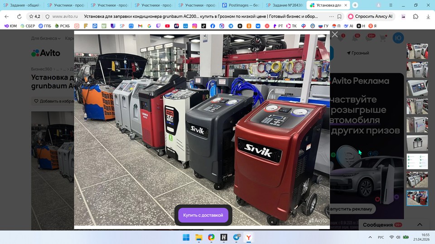The width and height of the screenshot is (435, 244).
Task: Open the Yandex Browser taskbar icon
Action: (249, 237)
